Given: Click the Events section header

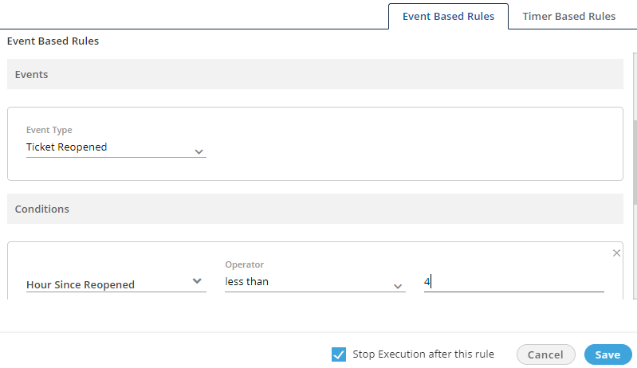Looking at the screenshot, I should click(315, 74).
